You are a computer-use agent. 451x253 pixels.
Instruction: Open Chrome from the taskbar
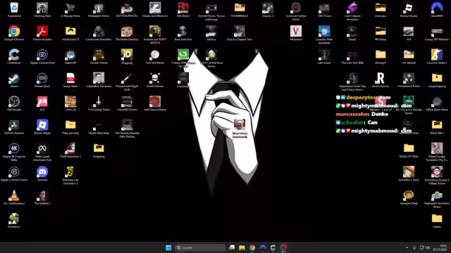coord(252,247)
